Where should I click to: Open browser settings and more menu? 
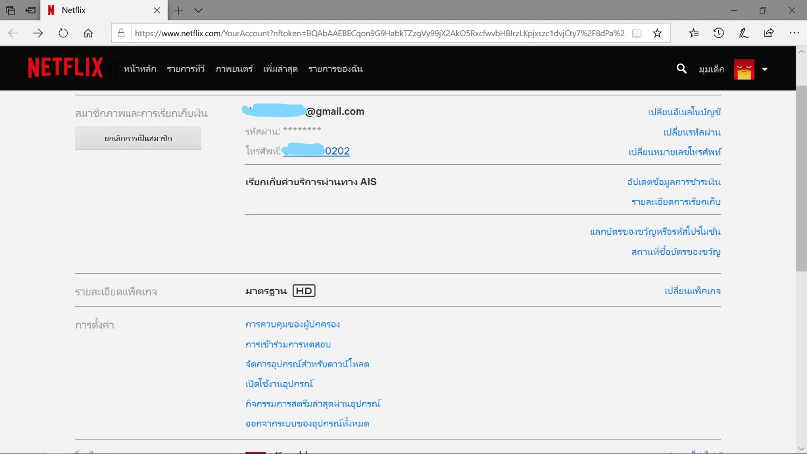pyautogui.click(x=794, y=33)
